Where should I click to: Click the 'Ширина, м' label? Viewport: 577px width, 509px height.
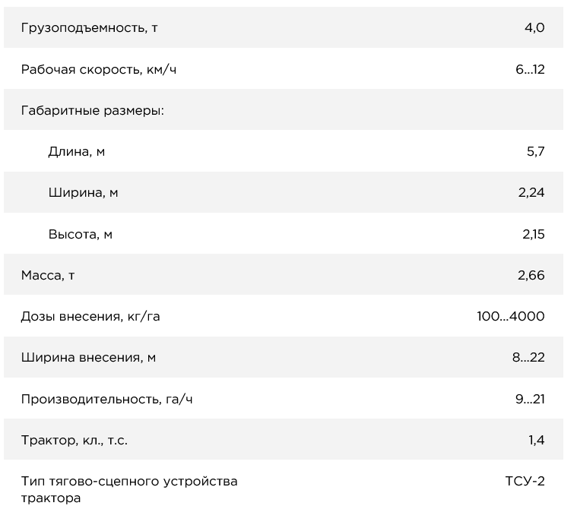click(83, 193)
